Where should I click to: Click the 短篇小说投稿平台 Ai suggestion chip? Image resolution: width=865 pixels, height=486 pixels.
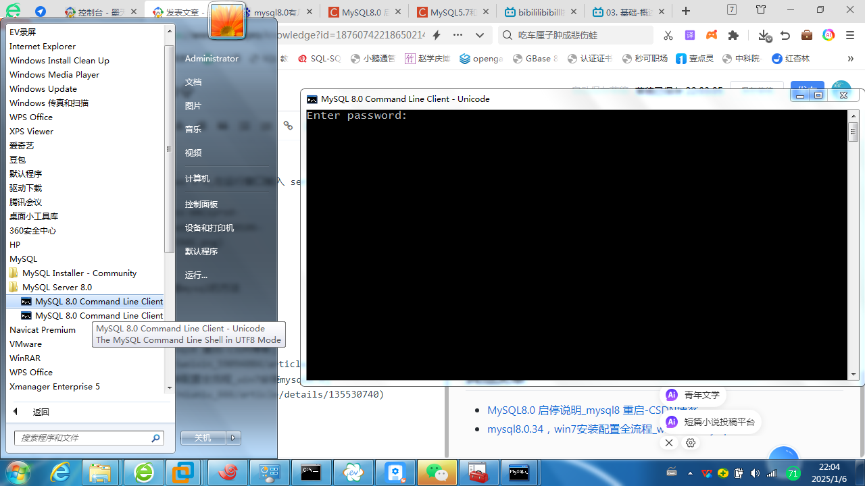tap(710, 422)
